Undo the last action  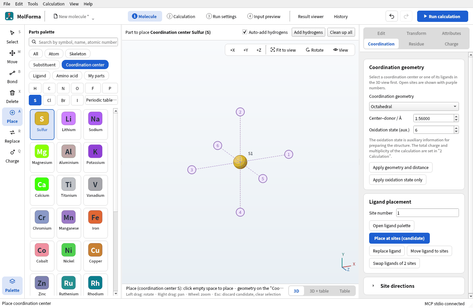pyautogui.click(x=392, y=16)
